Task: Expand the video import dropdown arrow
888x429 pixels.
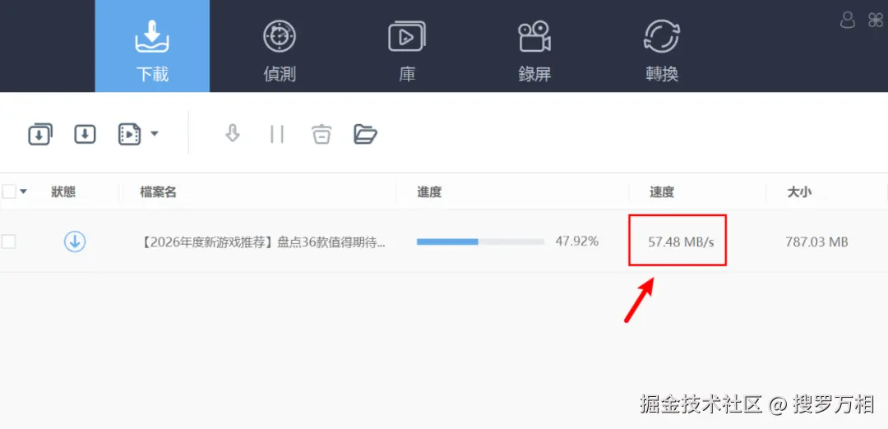Action: tap(154, 134)
